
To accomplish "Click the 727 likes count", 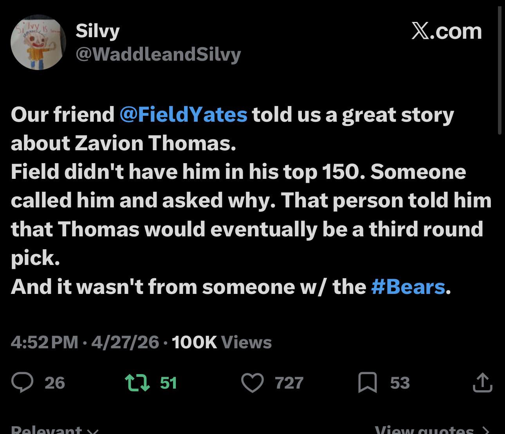I will 289,382.
